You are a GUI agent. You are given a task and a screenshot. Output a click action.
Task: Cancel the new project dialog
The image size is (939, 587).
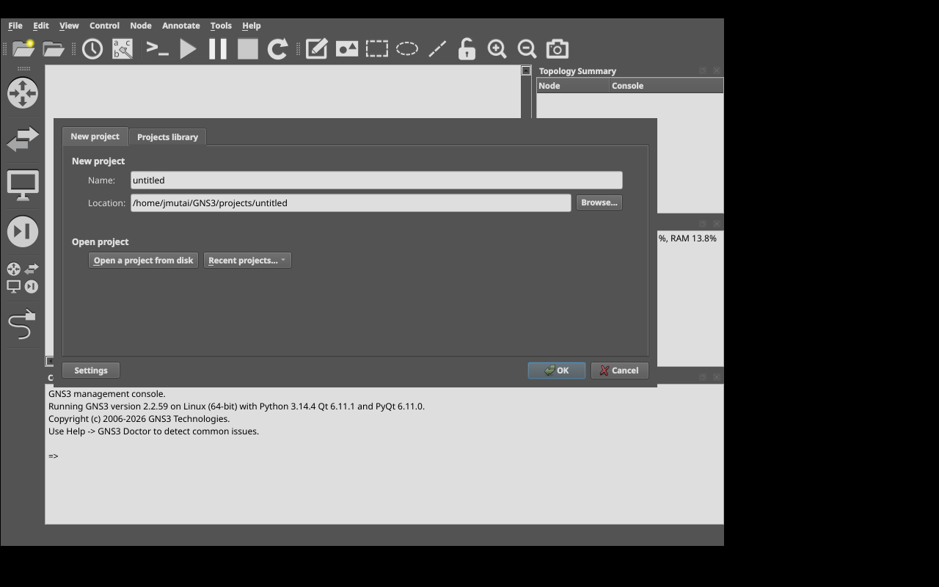point(620,371)
